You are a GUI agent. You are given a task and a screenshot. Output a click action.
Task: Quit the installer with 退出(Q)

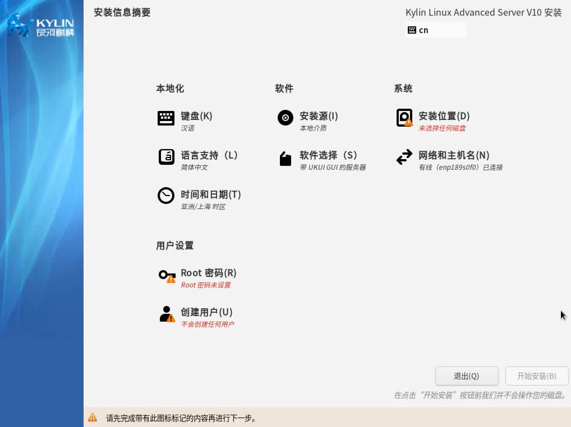pos(467,375)
